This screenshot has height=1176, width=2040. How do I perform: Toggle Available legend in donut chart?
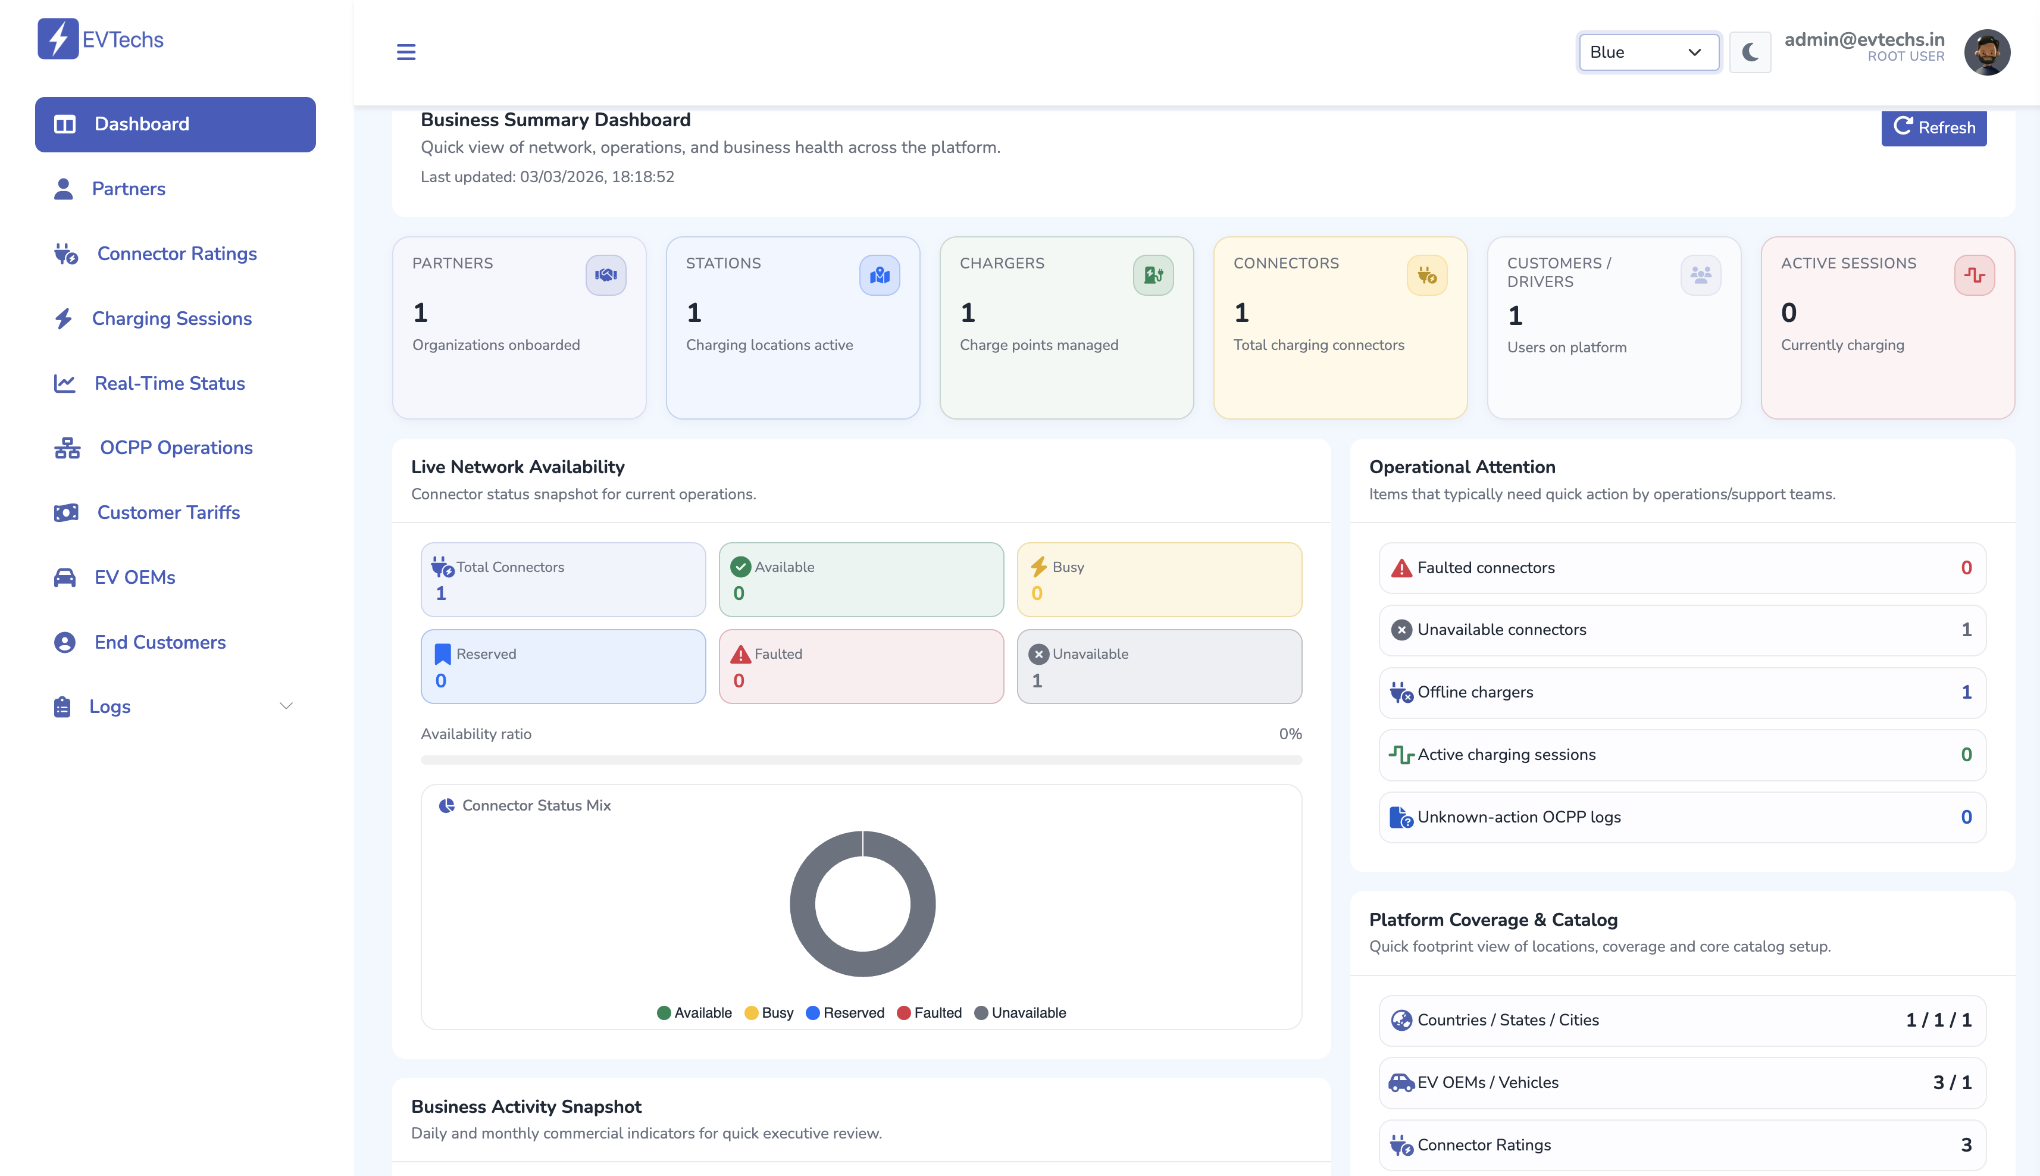click(x=694, y=1013)
